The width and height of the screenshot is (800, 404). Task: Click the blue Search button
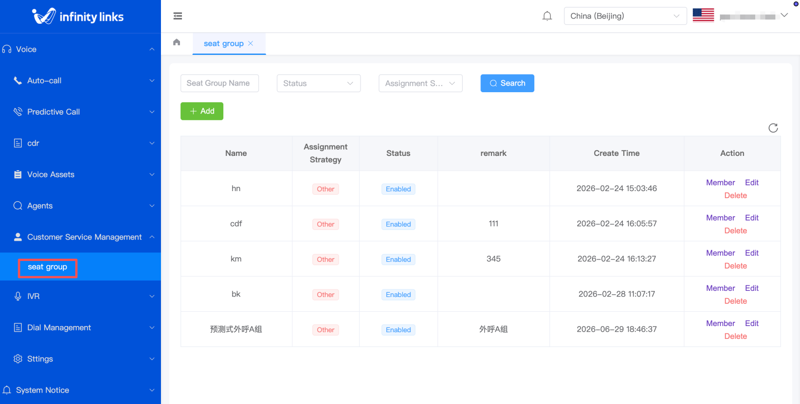507,83
